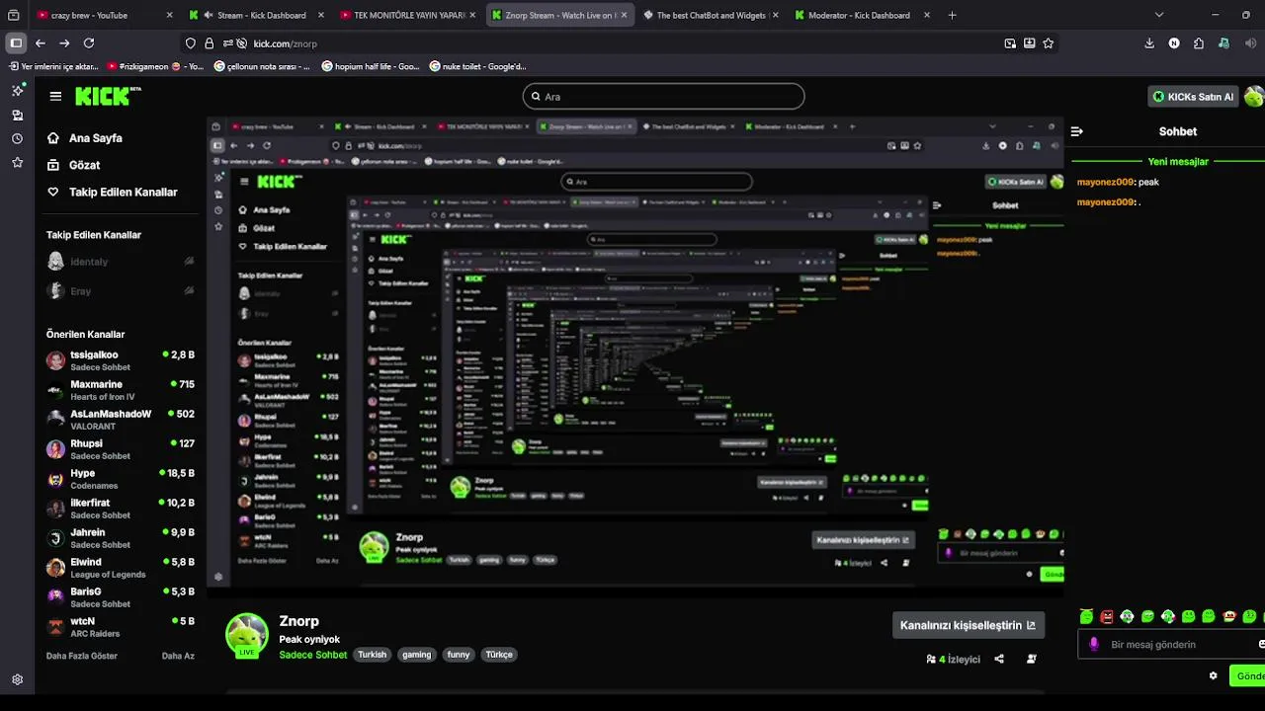
Task: Expand list with Daha Fazla Göster
Action: tap(82, 656)
